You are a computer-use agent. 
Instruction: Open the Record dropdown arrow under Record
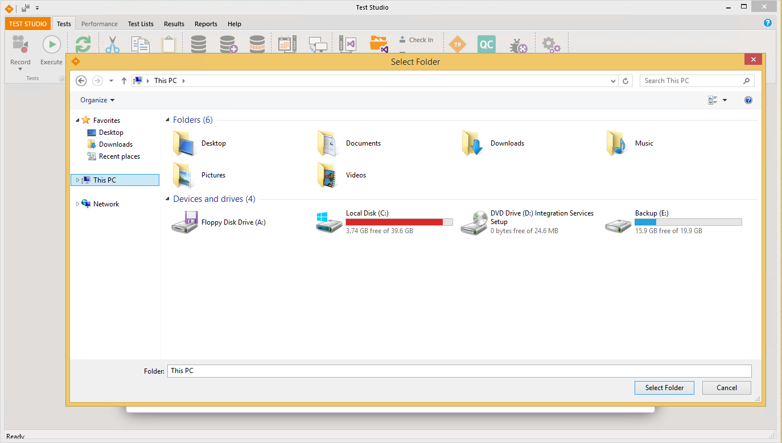click(x=20, y=69)
